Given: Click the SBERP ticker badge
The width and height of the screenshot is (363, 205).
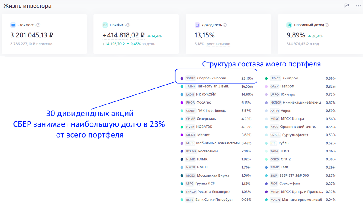Looking at the screenshot, I should (191, 78).
